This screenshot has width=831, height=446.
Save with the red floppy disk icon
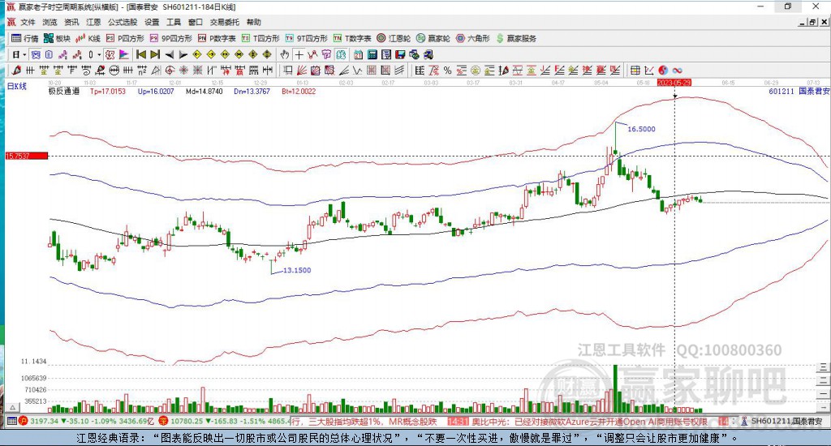[400, 54]
